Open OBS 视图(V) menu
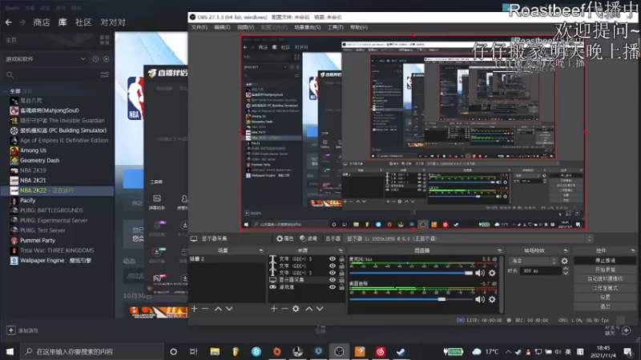The height and width of the screenshot is (360, 641). (x=246, y=27)
